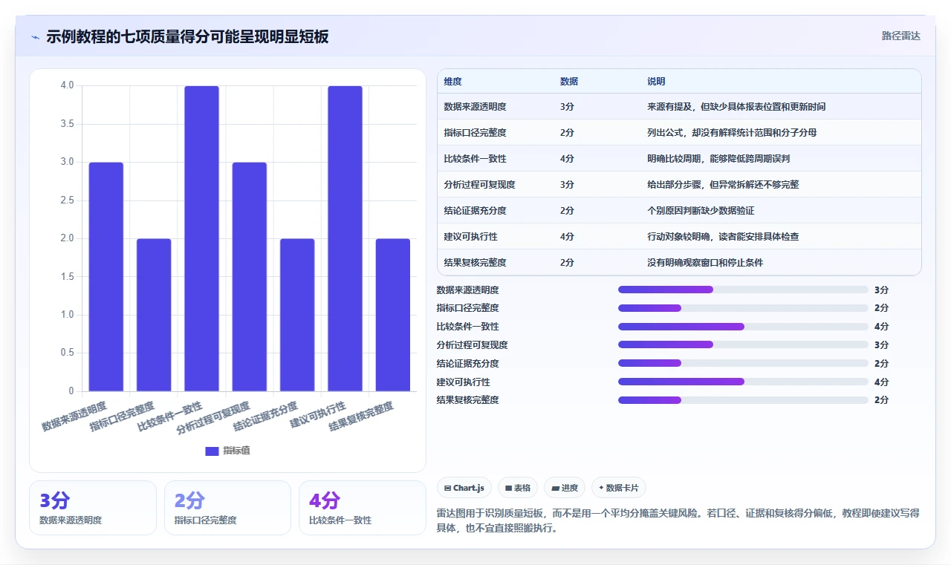Select the Chart.js tag chip

[x=464, y=488]
